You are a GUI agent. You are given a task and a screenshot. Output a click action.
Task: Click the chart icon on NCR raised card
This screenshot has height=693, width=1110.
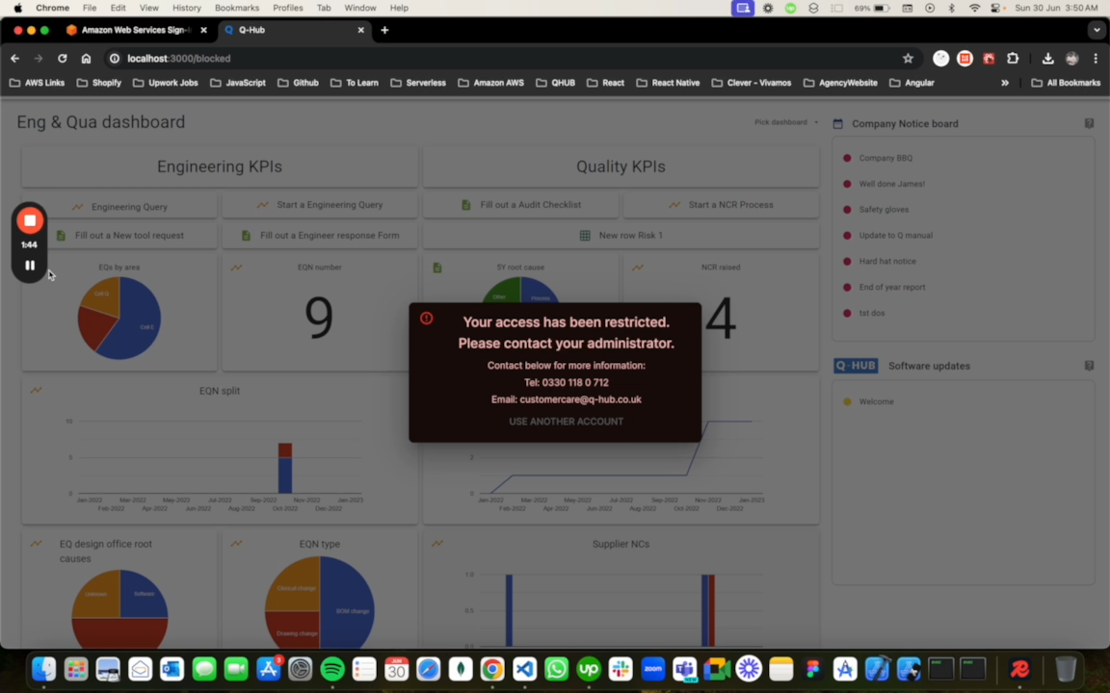(x=638, y=268)
